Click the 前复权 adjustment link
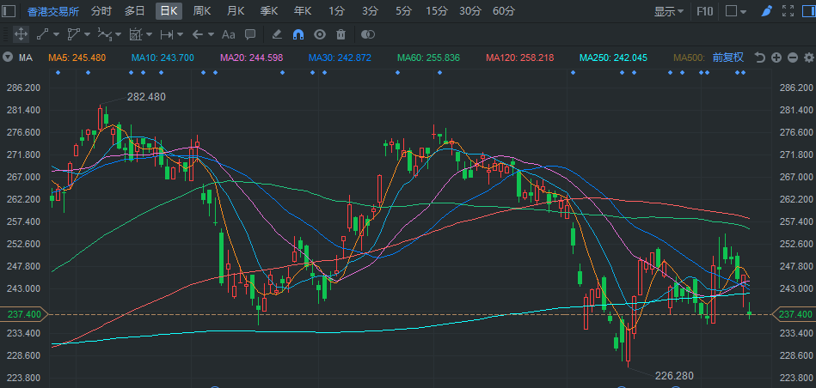 click(x=728, y=58)
